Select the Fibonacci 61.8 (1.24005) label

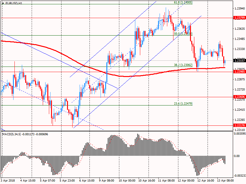183,2
